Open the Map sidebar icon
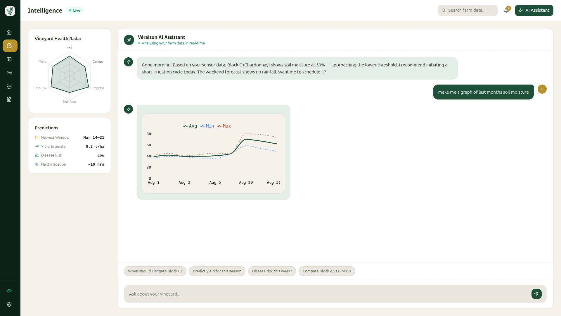The image size is (561, 316). point(9,59)
